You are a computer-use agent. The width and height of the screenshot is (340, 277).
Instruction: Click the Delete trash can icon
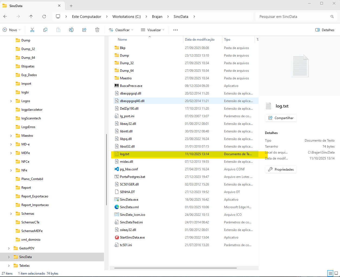[x=97, y=30]
